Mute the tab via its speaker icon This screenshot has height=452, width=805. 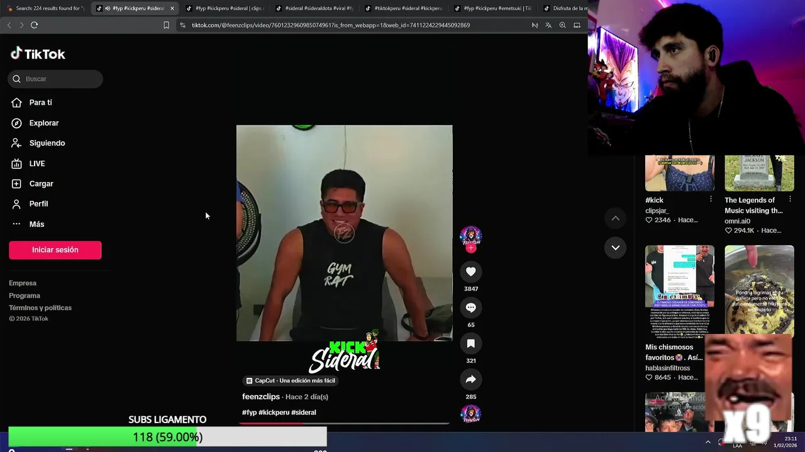pyautogui.click(x=108, y=8)
